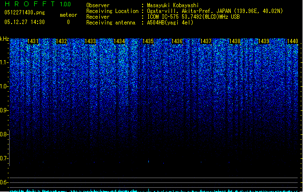Click the 1431 time marker
This screenshot has width=303, height=192.
[x=33, y=41]
